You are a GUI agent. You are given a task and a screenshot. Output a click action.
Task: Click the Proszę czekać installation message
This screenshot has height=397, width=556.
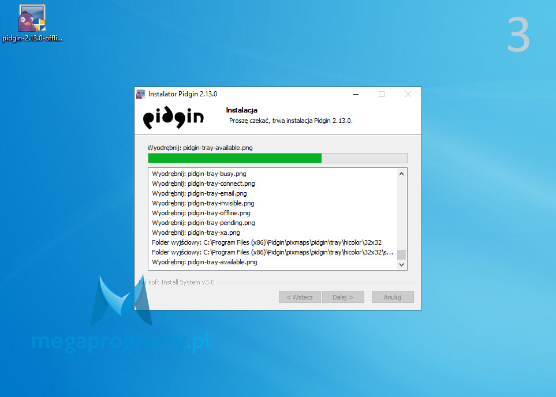pyautogui.click(x=291, y=121)
